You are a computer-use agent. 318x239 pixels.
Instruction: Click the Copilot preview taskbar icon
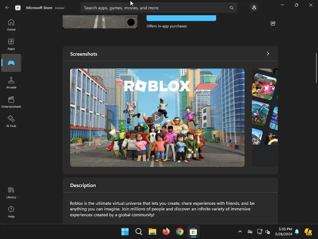[308, 232]
